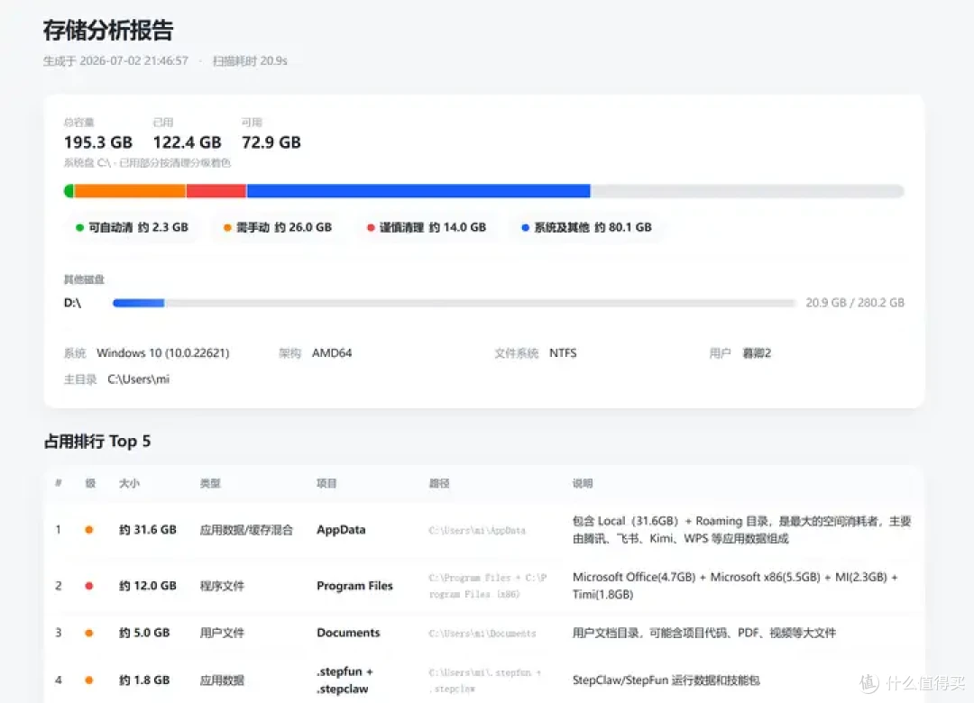Screen dimensions: 974x703
Task: Select the 可自动清 约 2.3 GB legend chip
Action: 132,227
